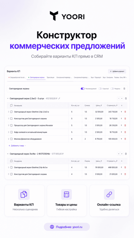Click the cost value 105 000,00
Viewport: 134px width, 238px height.
(x=113, y=139)
